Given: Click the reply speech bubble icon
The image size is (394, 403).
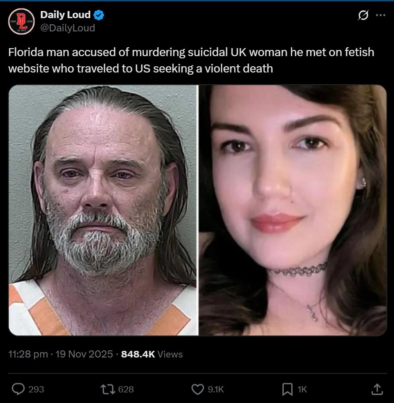Looking at the screenshot, I should [x=18, y=389].
